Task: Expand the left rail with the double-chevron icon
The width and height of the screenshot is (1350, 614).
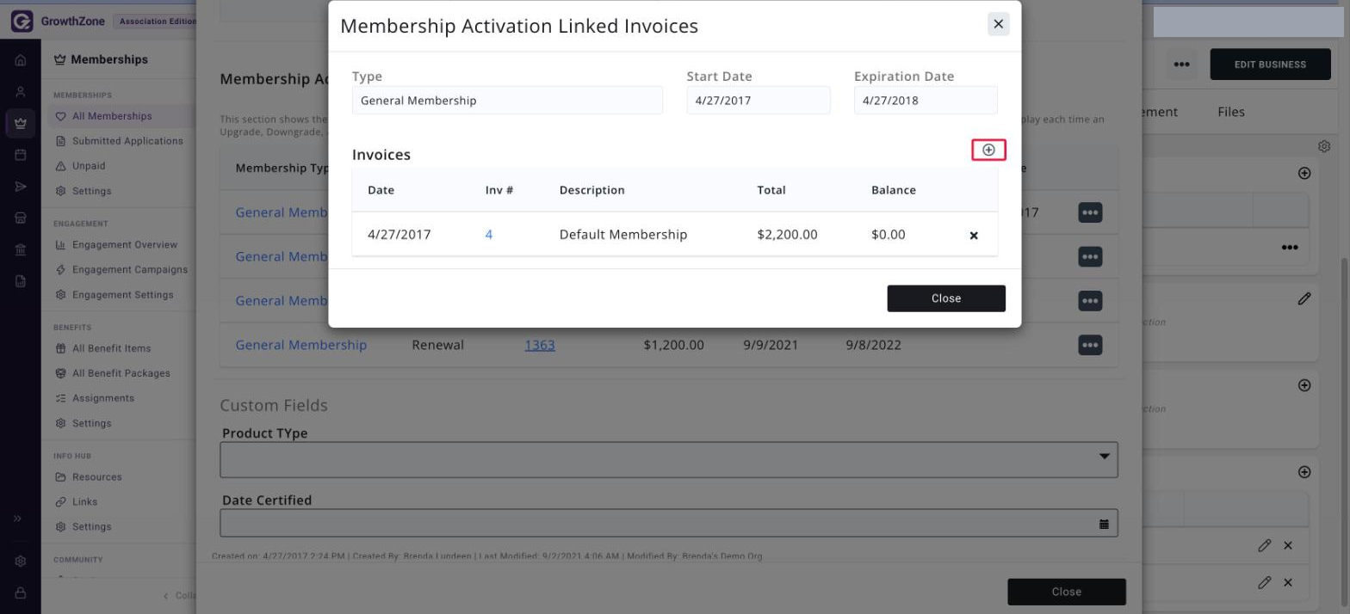Action: 18,519
